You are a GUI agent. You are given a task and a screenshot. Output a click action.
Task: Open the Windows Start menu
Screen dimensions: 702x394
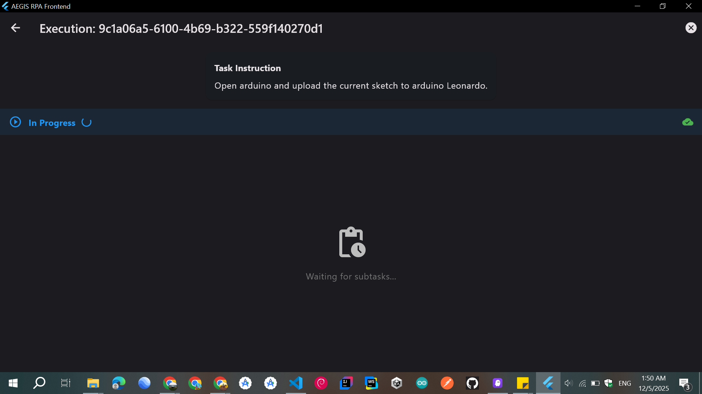13,383
